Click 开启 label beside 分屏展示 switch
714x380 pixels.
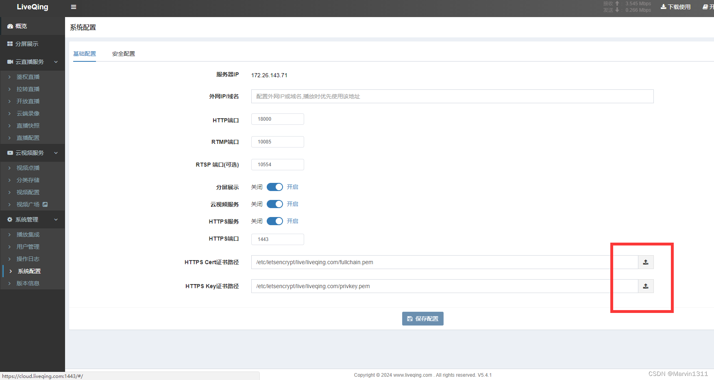coord(292,187)
